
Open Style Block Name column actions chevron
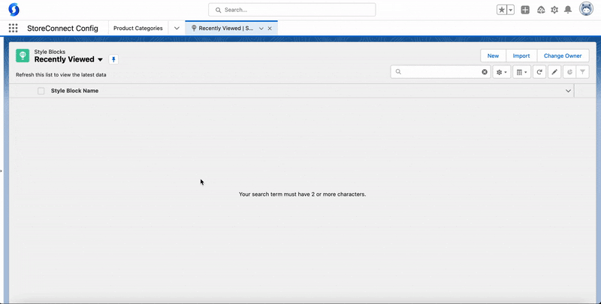click(x=568, y=91)
